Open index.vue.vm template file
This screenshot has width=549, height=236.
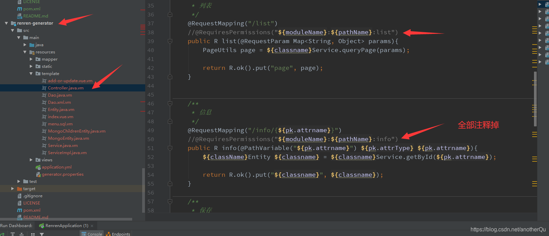point(61,117)
